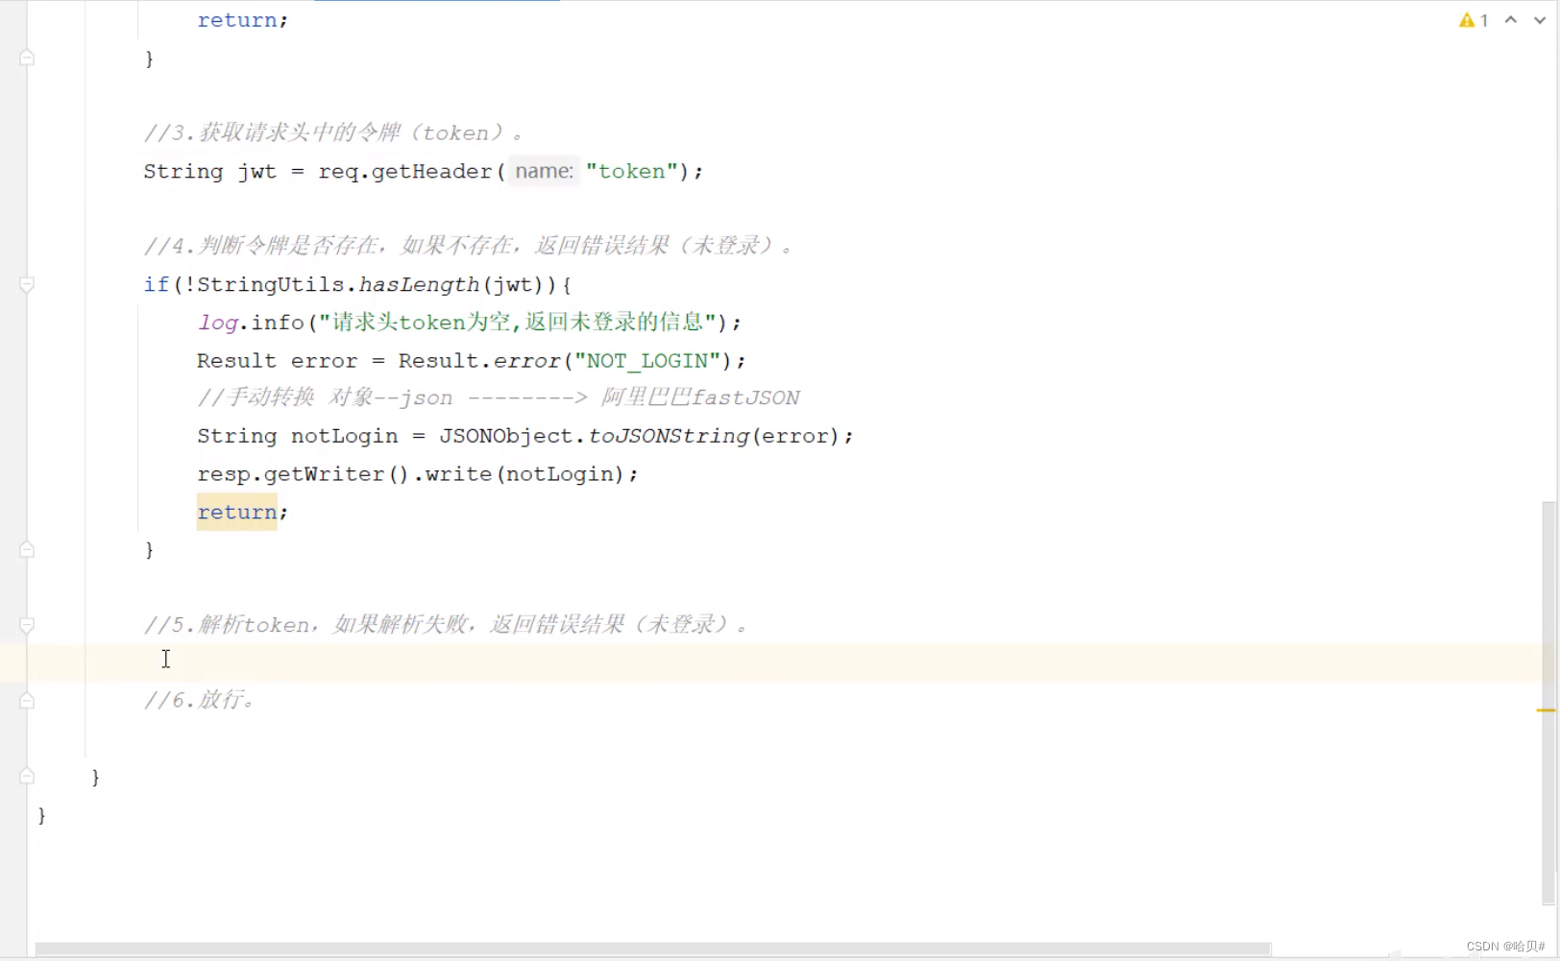
Task: Click the comment starting //5.解析token
Action: coord(447,625)
